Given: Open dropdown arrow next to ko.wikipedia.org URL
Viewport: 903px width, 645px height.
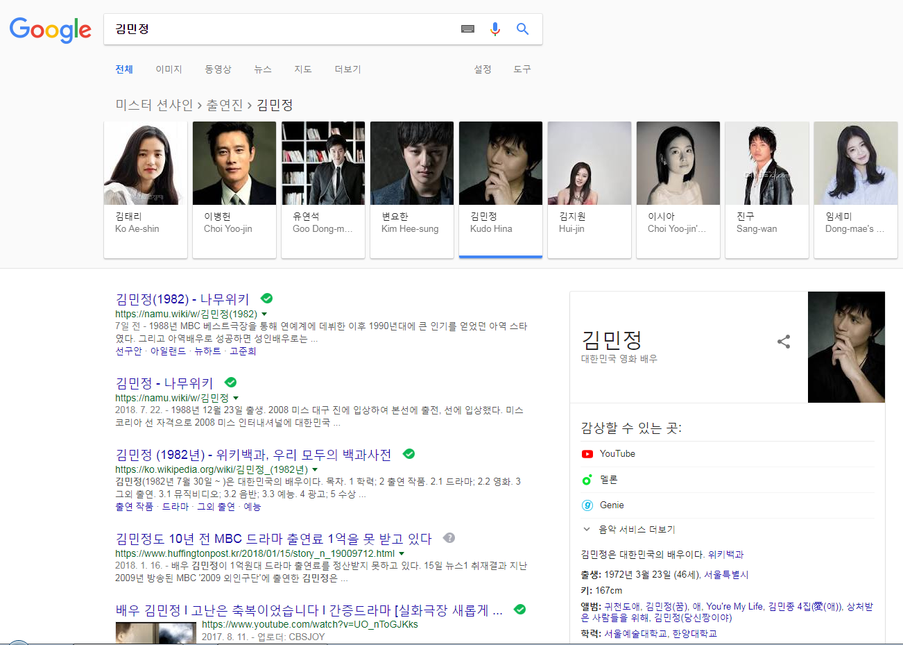Looking at the screenshot, I should pos(315,470).
